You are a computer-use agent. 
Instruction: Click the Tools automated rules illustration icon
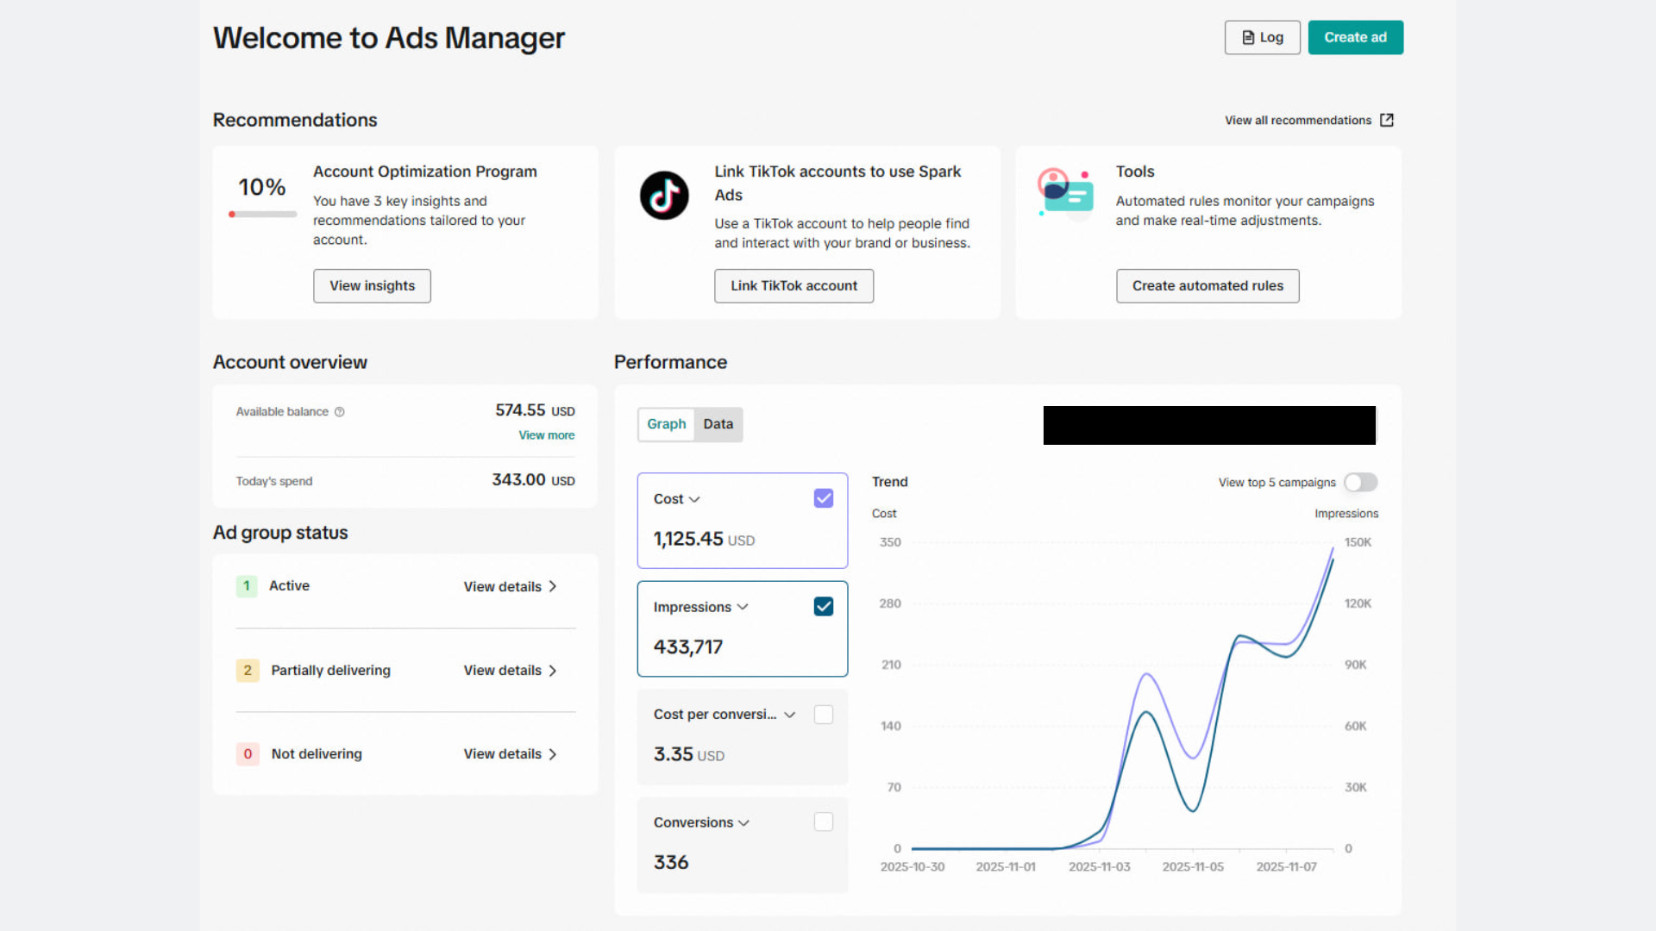(1066, 194)
